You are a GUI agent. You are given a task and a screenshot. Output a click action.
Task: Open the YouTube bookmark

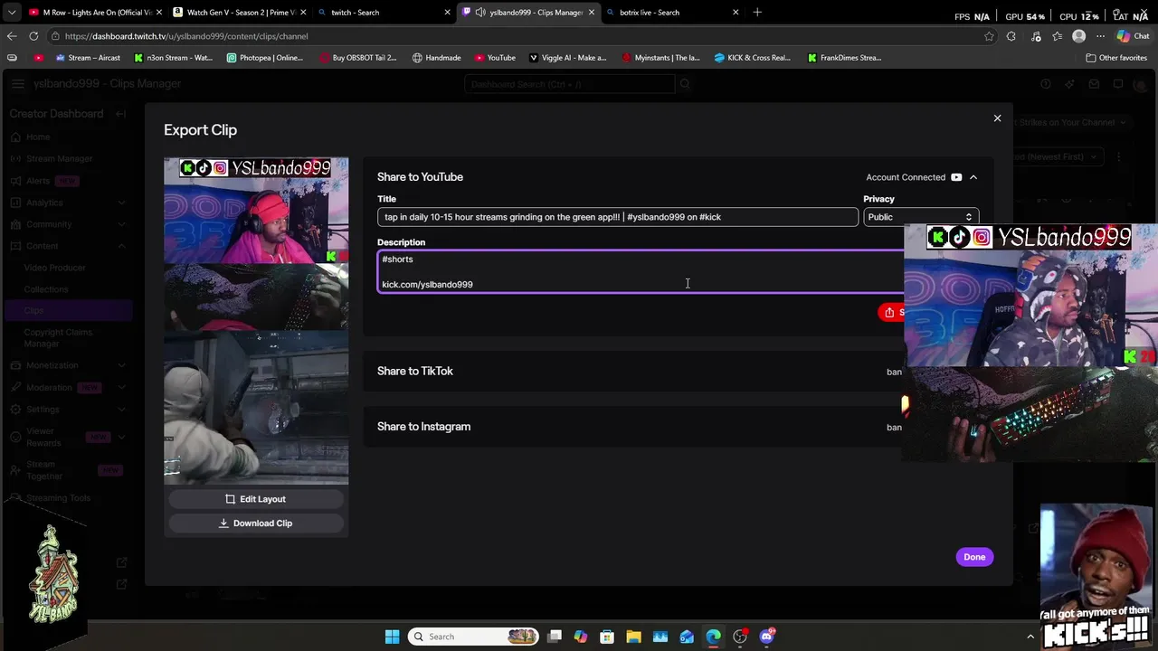495,58
